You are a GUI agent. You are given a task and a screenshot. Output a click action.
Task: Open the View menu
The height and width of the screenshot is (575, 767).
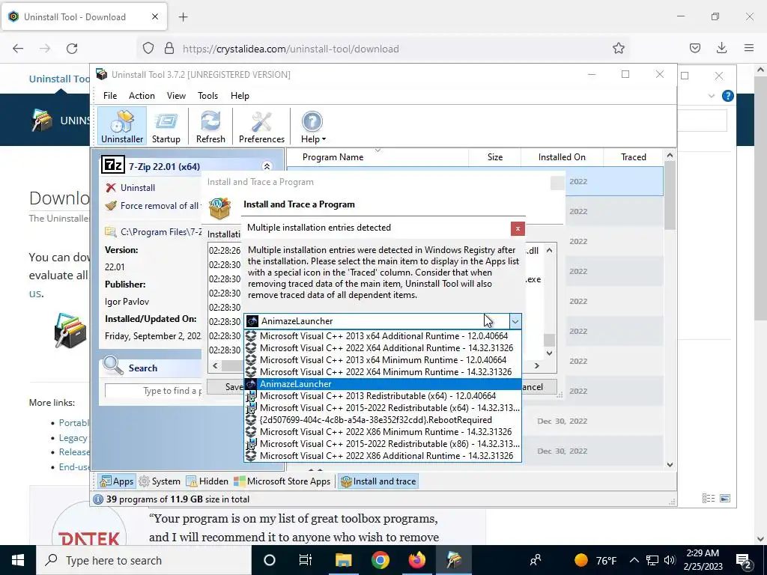pos(176,96)
